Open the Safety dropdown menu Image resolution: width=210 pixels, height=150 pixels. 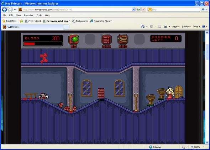point(186,27)
